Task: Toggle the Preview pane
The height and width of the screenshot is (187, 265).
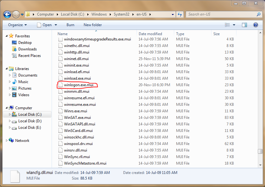Action: [244, 25]
